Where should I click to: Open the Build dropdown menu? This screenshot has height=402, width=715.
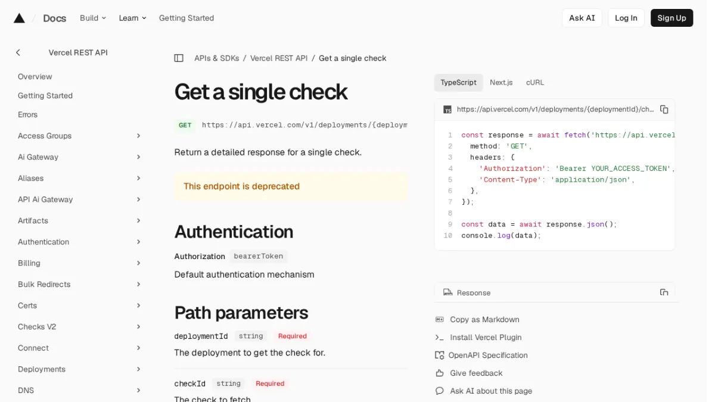pyautogui.click(x=93, y=18)
